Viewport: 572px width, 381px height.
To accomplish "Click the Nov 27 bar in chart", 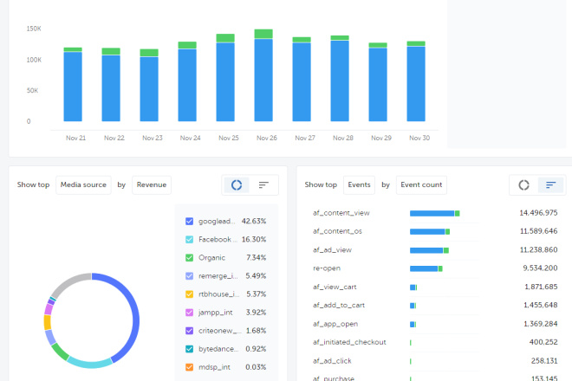I will [302, 79].
